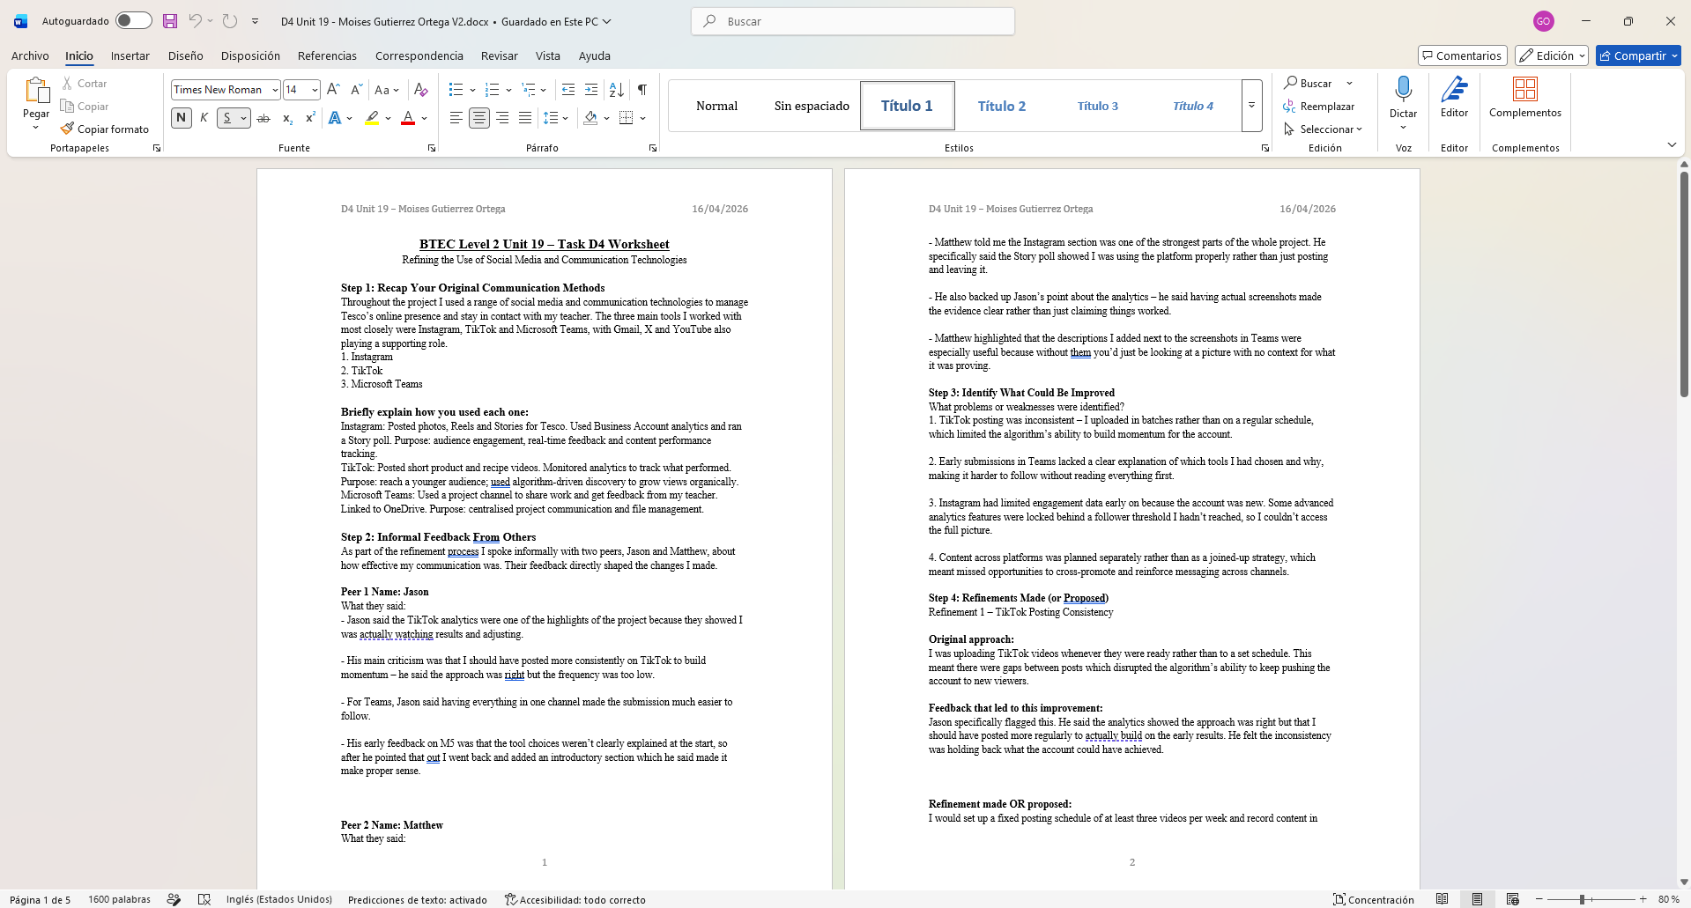Toggle italic K button
Viewport: 1691px width, 908px height.
coord(204,118)
